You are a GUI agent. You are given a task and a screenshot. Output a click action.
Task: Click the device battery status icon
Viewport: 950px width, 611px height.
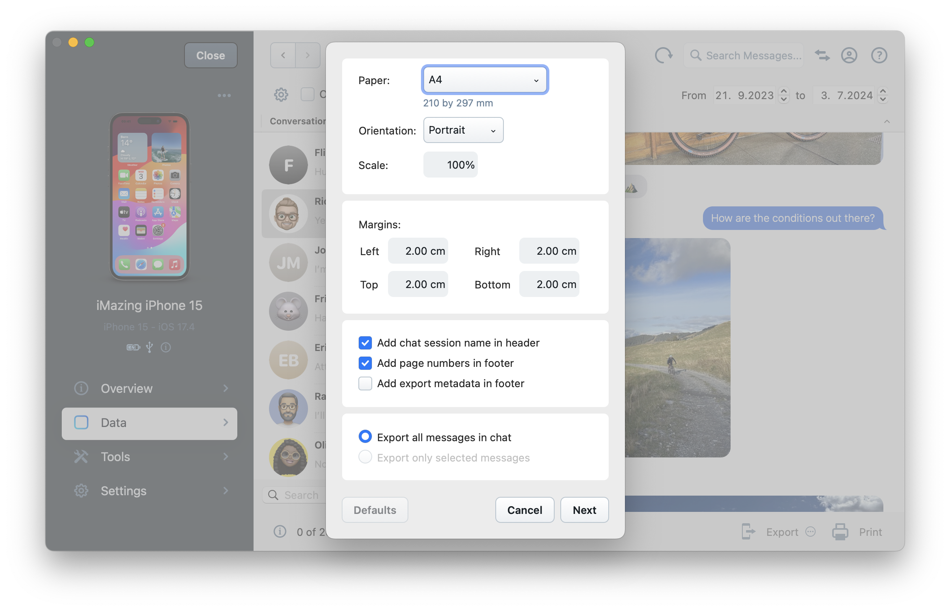coord(133,347)
